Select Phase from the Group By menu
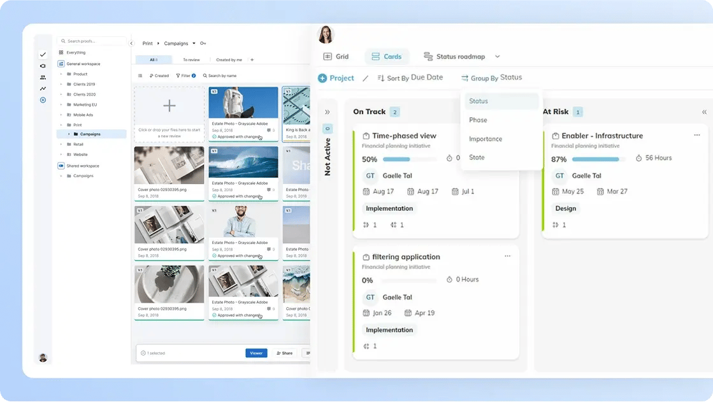 pyautogui.click(x=478, y=120)
